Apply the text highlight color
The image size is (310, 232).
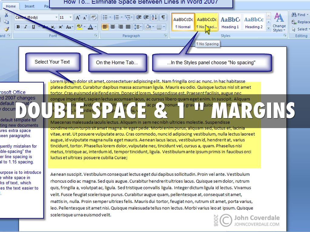coord(79,27)
